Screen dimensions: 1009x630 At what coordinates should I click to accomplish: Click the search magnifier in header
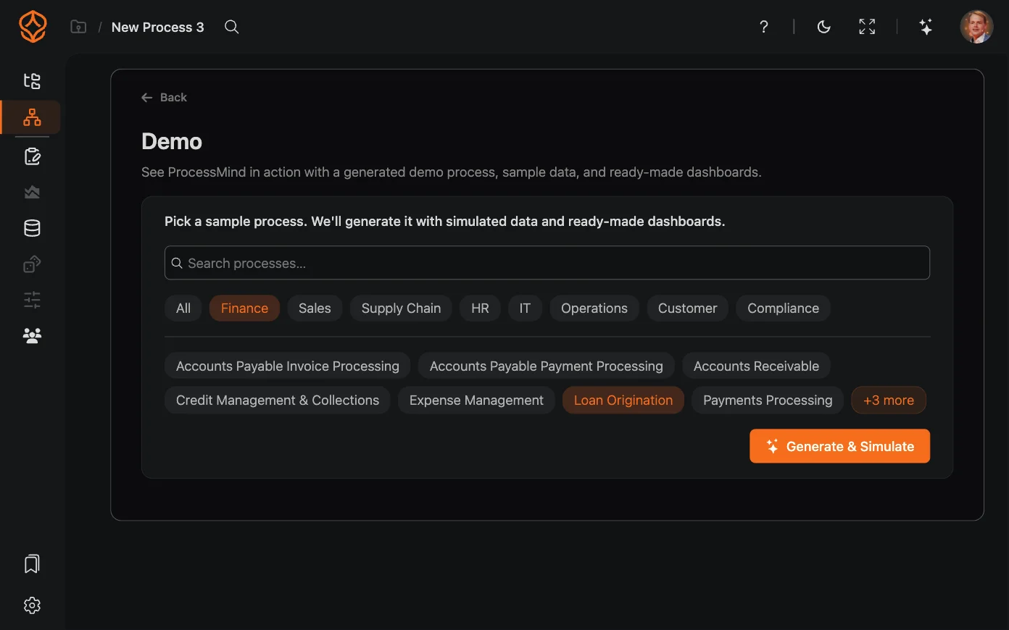pyautogui.click(x=231, y=27)
